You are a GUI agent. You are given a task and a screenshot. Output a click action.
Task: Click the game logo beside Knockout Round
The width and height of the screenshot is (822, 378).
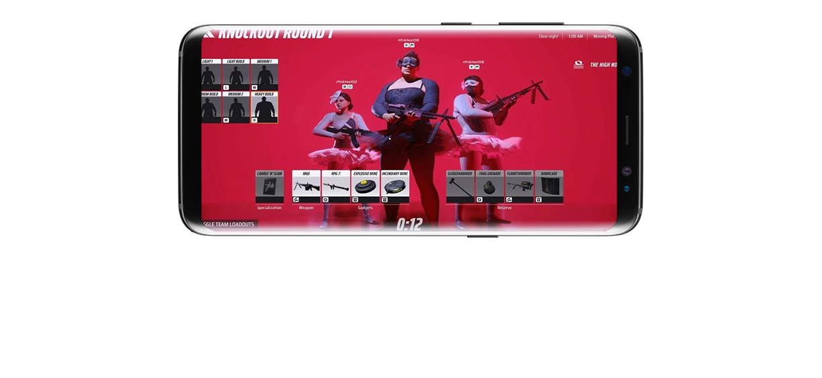pos(209,32)
